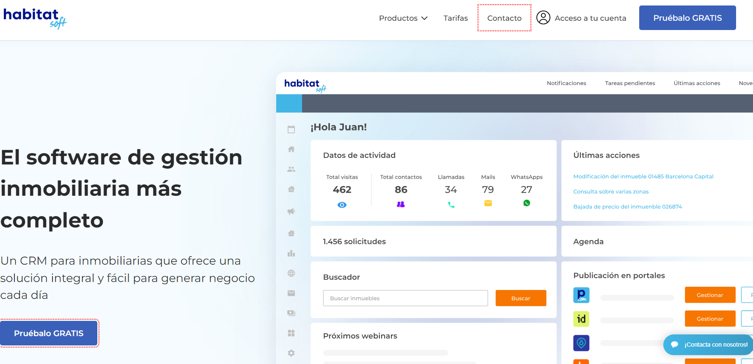Click the Total visitas value 462
753x364 pixels.
(342, 189)
